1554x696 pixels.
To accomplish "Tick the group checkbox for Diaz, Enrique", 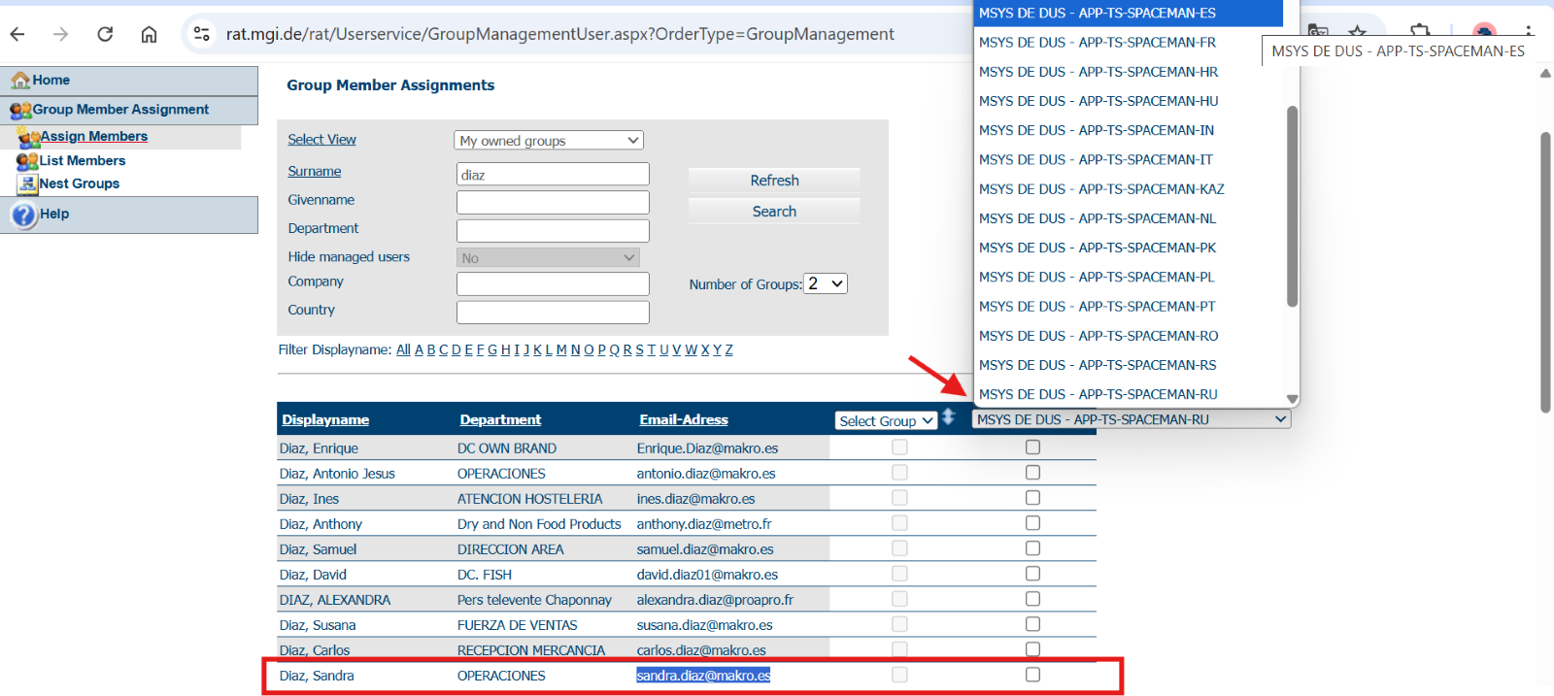I will point(1032,447).
